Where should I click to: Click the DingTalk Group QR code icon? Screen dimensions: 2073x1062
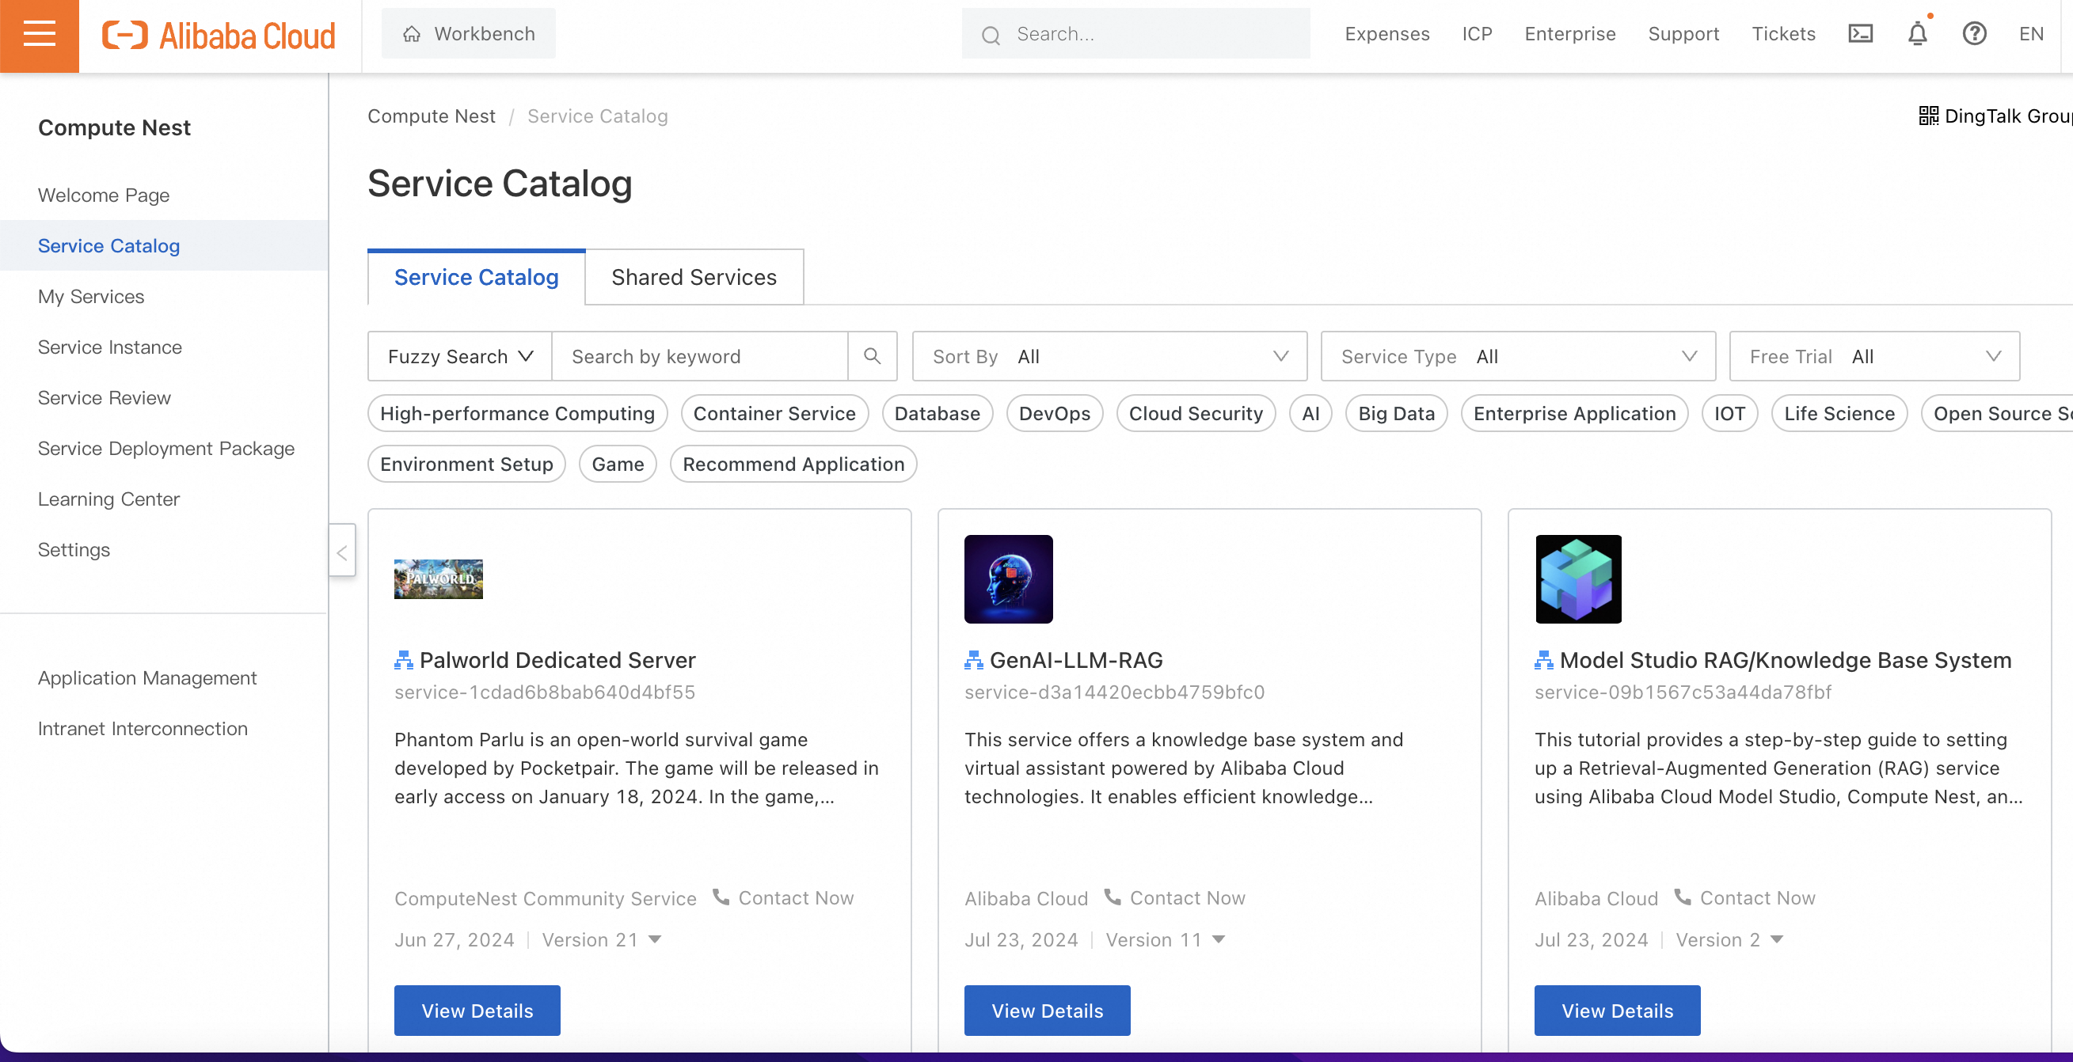[x=1928, y=116]
